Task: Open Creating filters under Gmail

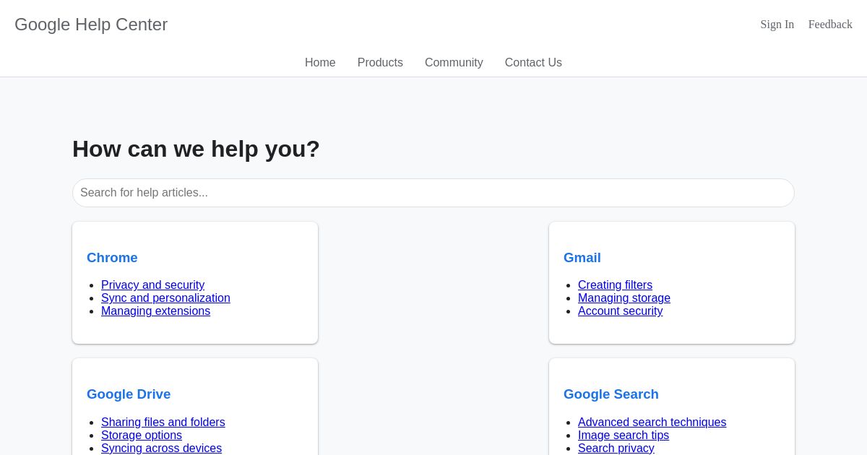Action: [615, 285]
